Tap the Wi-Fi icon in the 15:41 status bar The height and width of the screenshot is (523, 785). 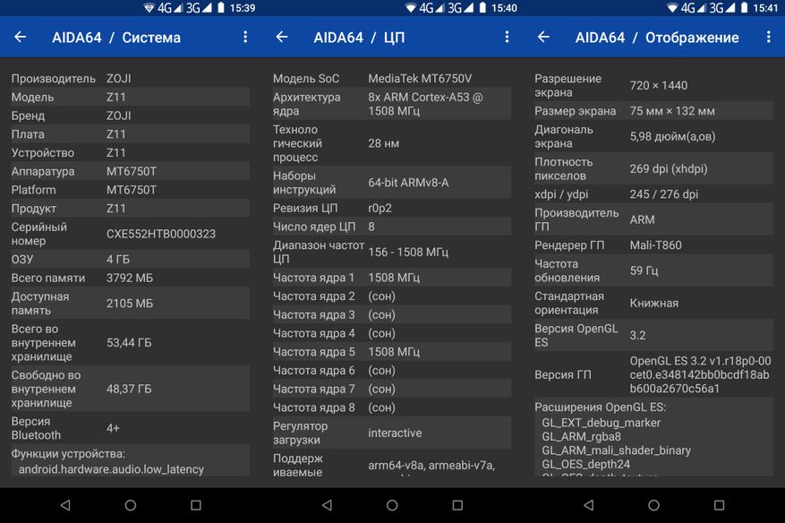point(672,7)
